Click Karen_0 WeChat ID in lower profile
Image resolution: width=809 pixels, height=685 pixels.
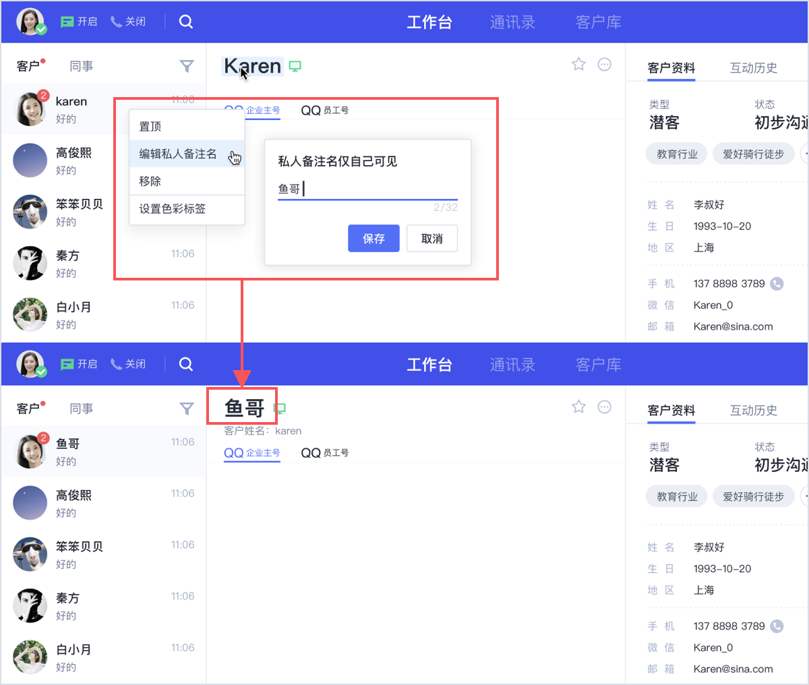[713, 648]
